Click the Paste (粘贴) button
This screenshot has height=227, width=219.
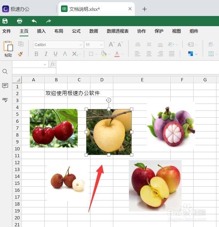click(x=8, y=49)
